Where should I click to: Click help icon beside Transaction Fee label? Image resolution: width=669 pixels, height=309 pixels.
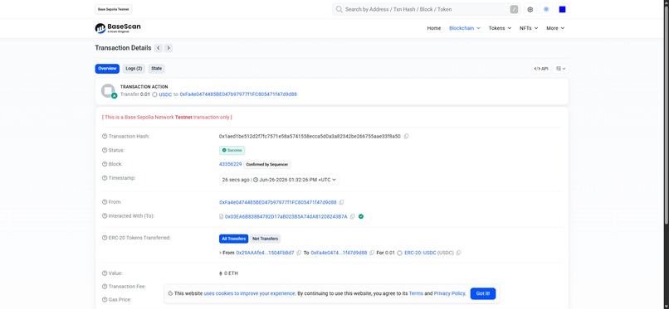tap(105, 287)
